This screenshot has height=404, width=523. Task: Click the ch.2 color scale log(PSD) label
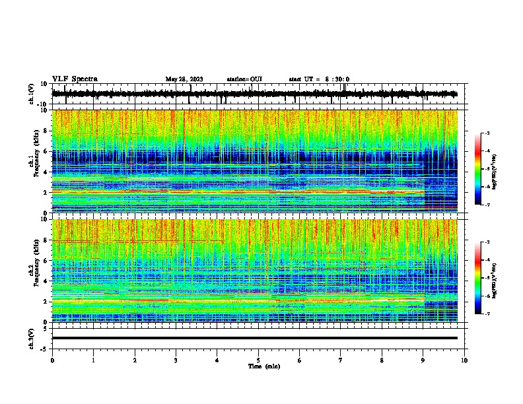click(x=495, y=281)
